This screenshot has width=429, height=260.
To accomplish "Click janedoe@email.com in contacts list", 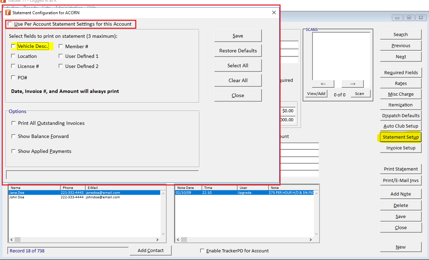I will tap(103, 192).
